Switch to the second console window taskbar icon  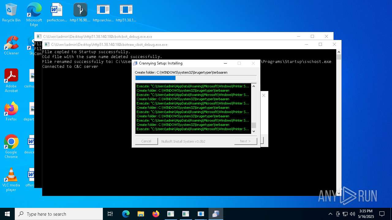click(186, 214)
